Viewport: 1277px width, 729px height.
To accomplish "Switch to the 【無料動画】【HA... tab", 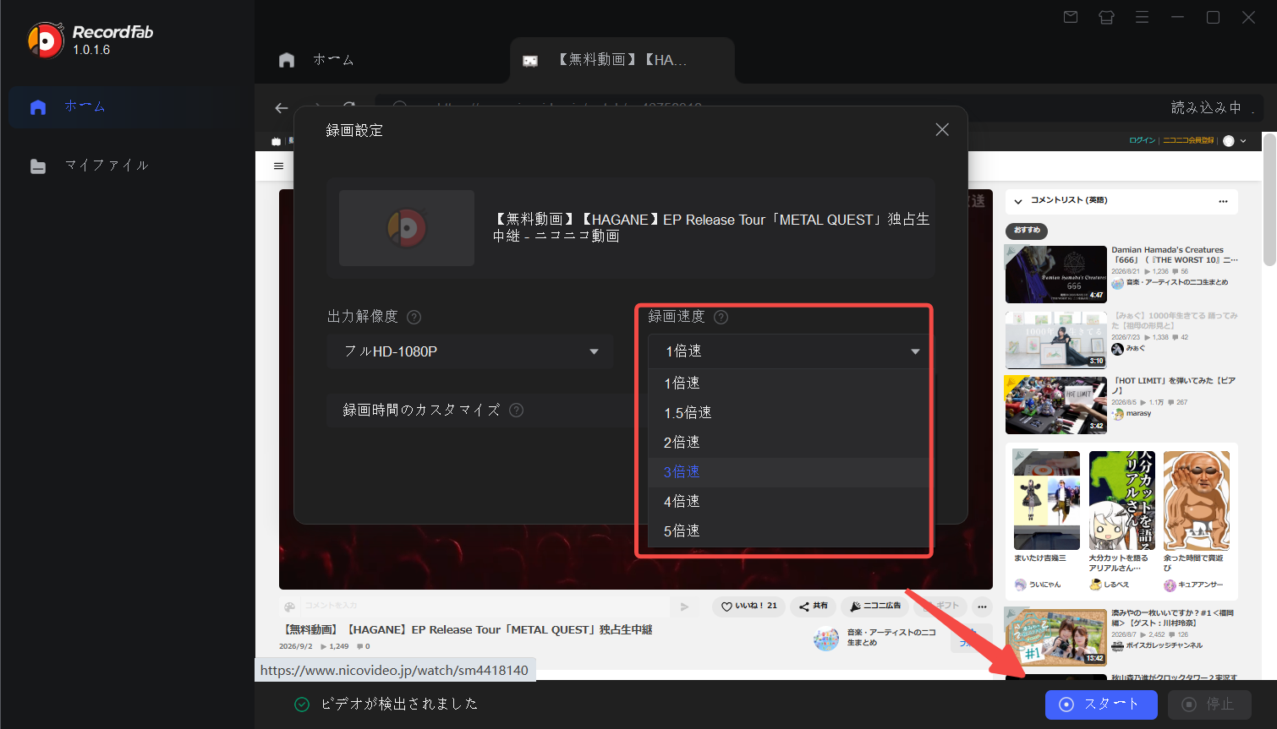I will (622, 60).
